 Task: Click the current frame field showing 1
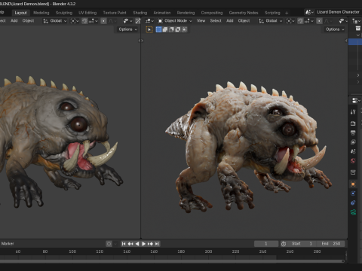pyautogui.click(x=266, y=244)
